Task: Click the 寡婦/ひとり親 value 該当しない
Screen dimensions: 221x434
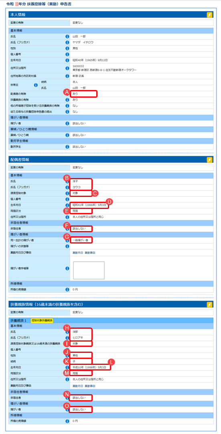Action: (x=79, y=135)
